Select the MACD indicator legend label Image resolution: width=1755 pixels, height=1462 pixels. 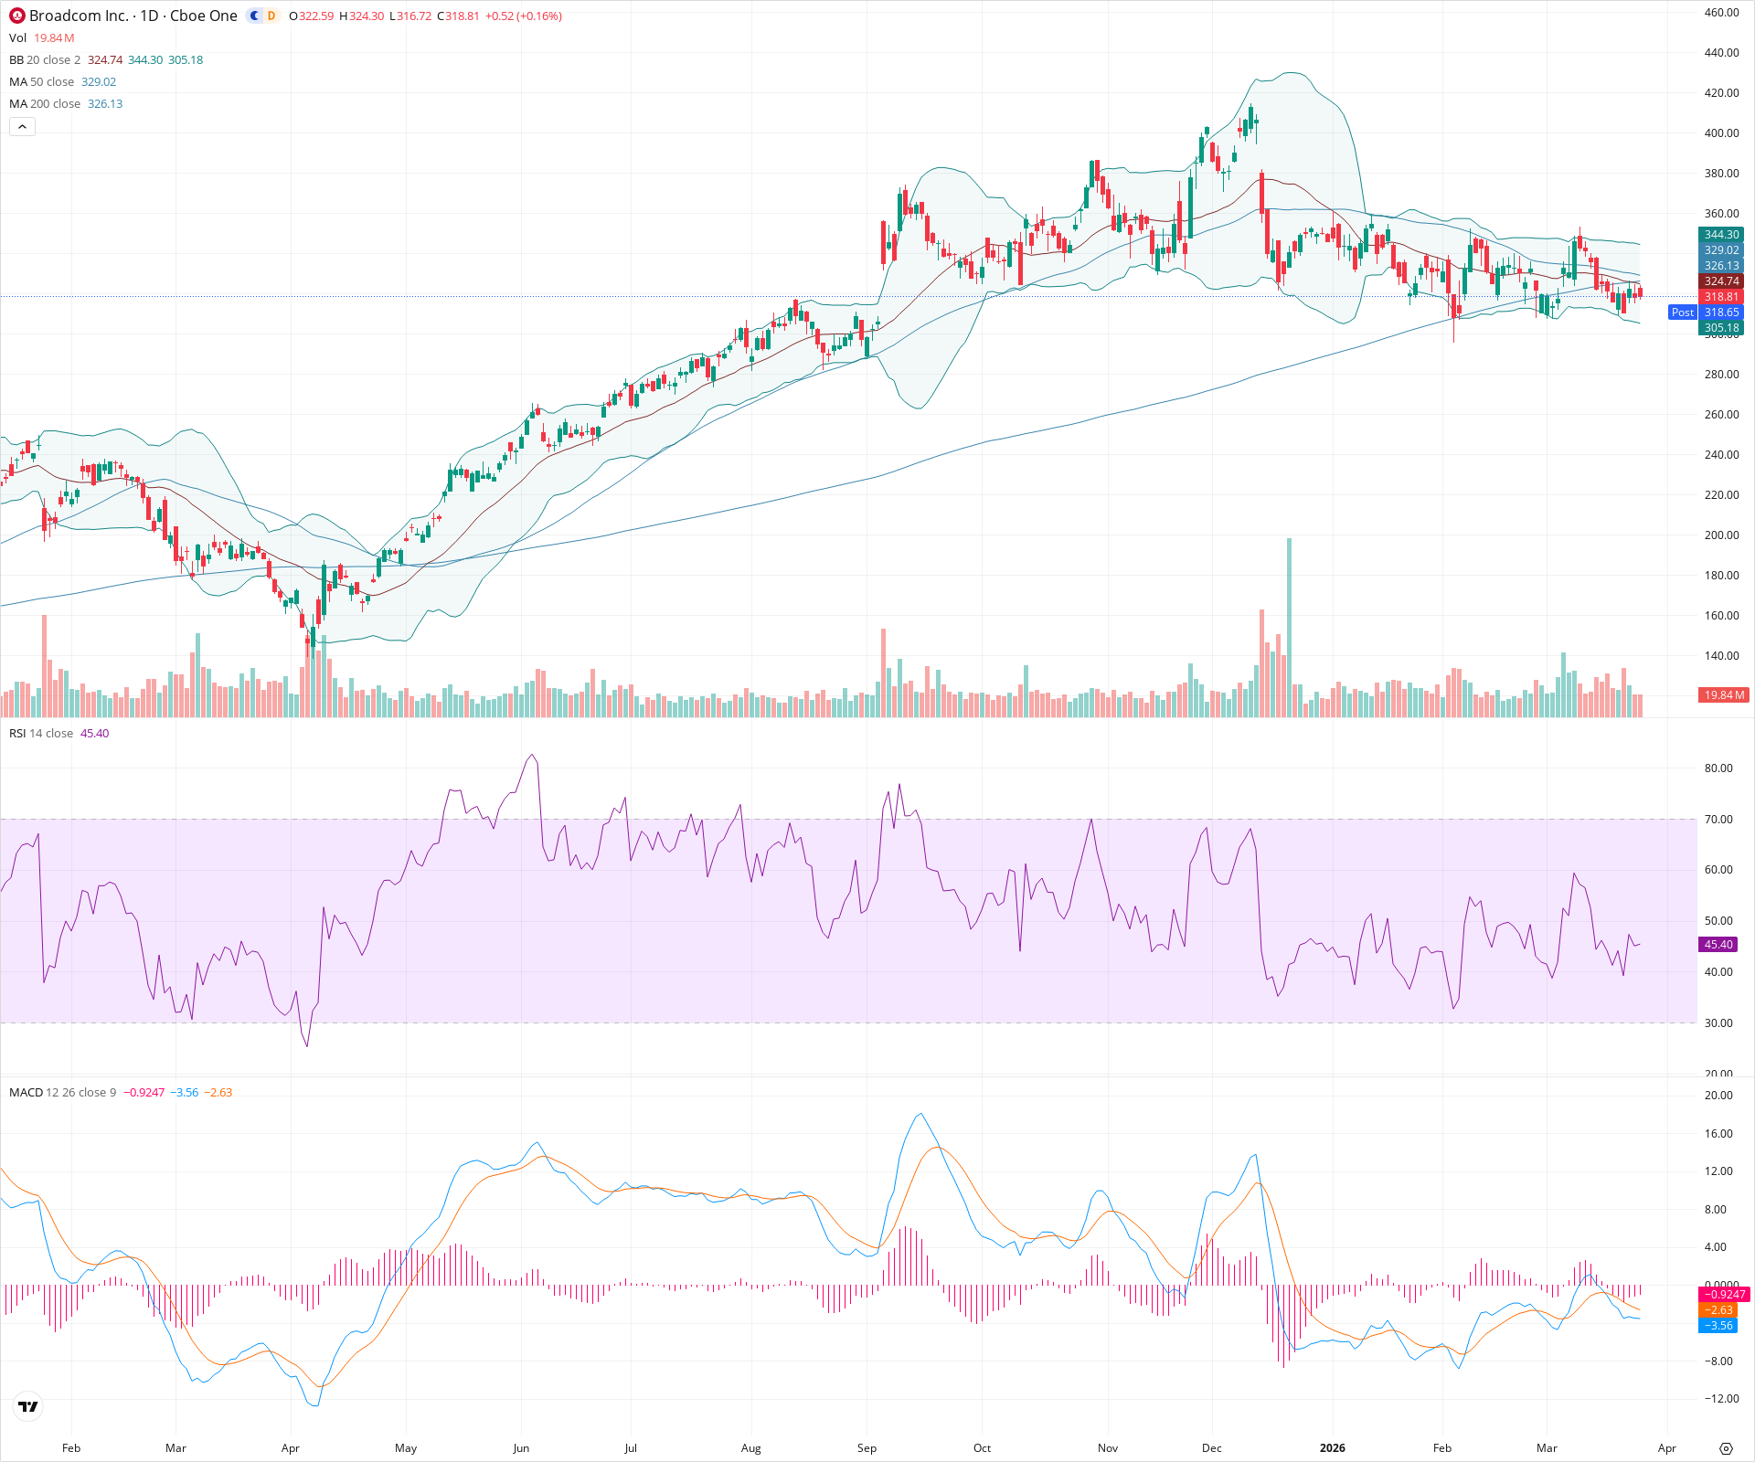coord(25,1092)
